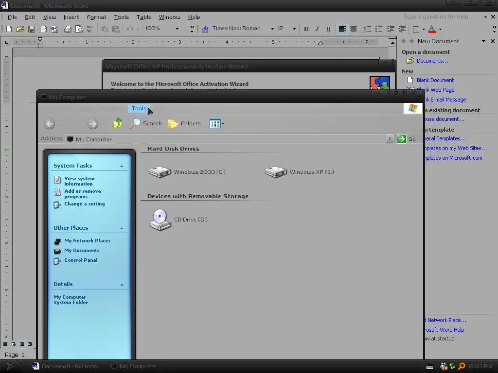Click the Copy icon in Word toolbar
The image size is (498, 373).
[x=104, y=29]
